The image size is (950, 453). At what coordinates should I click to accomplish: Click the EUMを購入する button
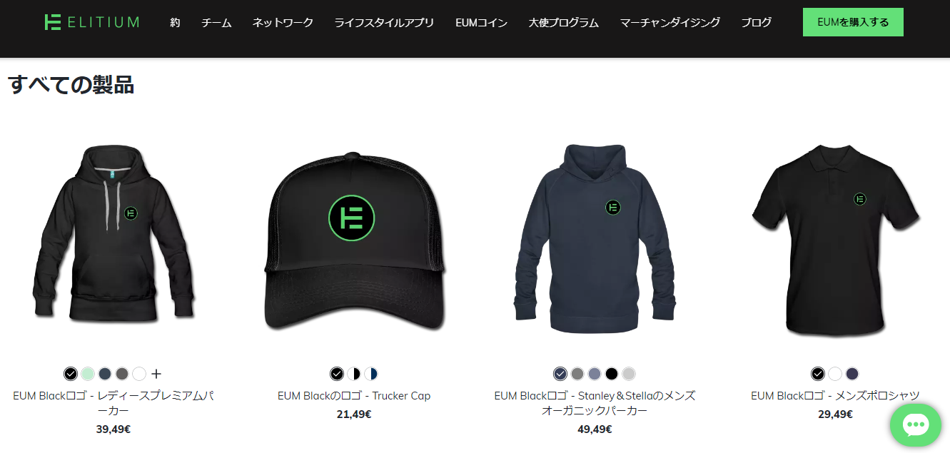pyautogui.click(x=853, y=22)
